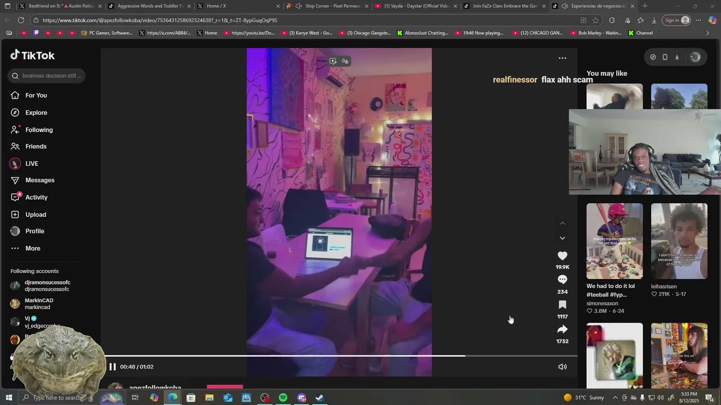
Task: Share the video with arrow icon
Action: (562, 329)
